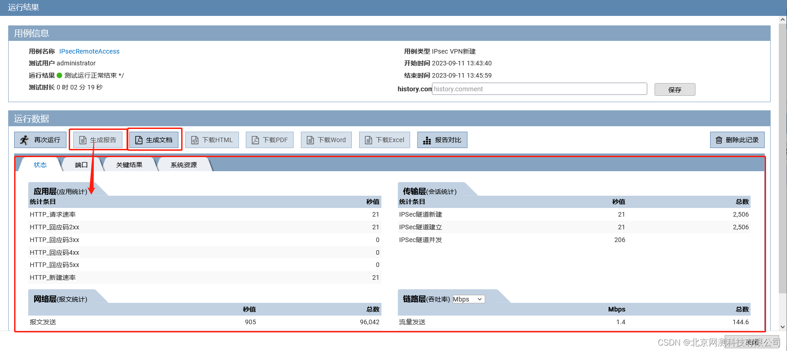Click the document icon on 生成报告
The height and width of the screenshot is (351, 787).
click(x=83, y=140)
